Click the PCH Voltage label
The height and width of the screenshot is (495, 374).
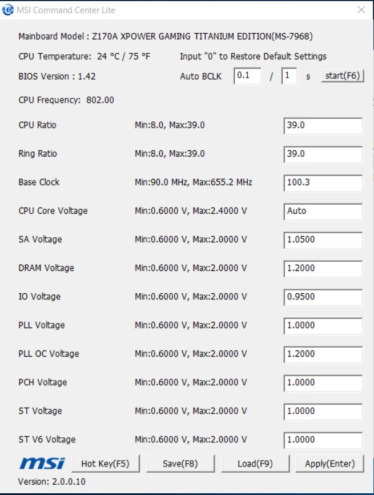click(43, 382)
